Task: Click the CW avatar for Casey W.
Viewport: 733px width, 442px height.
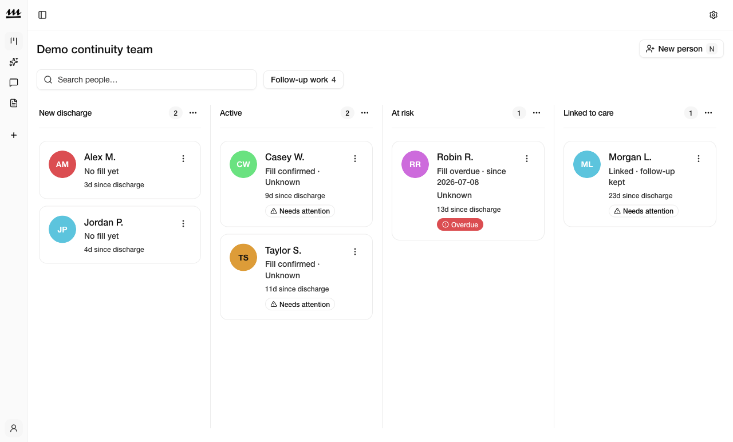Action: pyautogui.click(x=243, y=164)
